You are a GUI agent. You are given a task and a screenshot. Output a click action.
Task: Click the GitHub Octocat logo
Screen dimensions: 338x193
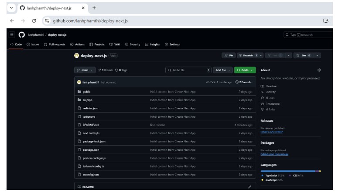point(21,35)
